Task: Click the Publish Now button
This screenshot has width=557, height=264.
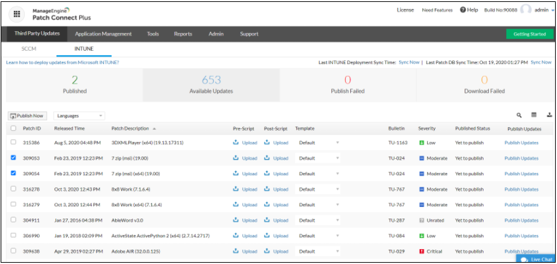Action: pos(27,115)
